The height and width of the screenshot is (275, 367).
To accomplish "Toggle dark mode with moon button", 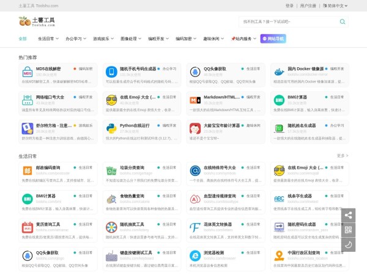I will pyautogui.click(x=347, y=244).
